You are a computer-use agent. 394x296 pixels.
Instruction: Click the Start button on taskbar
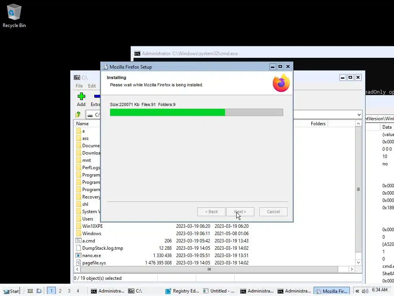pyautogui.click(x=11, y=291)
